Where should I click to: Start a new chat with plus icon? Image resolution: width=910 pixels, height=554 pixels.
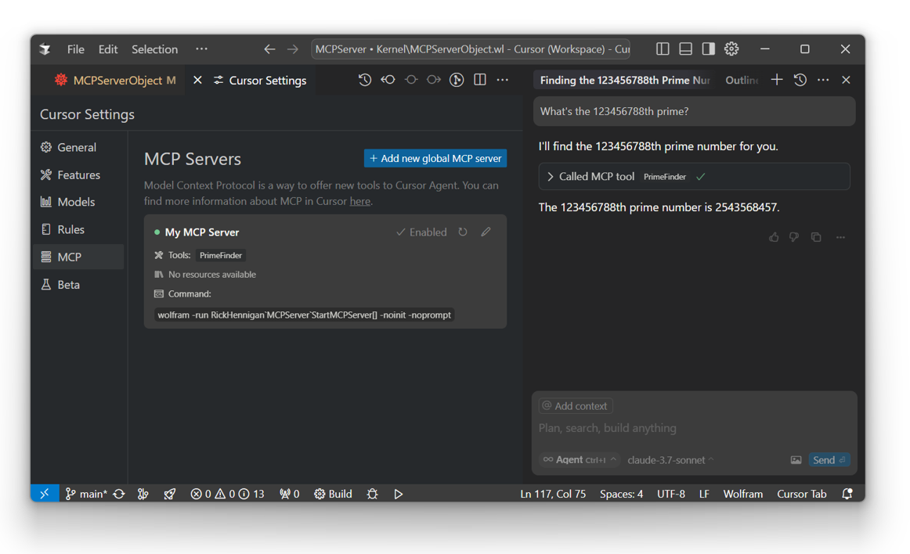pos(776,80)
